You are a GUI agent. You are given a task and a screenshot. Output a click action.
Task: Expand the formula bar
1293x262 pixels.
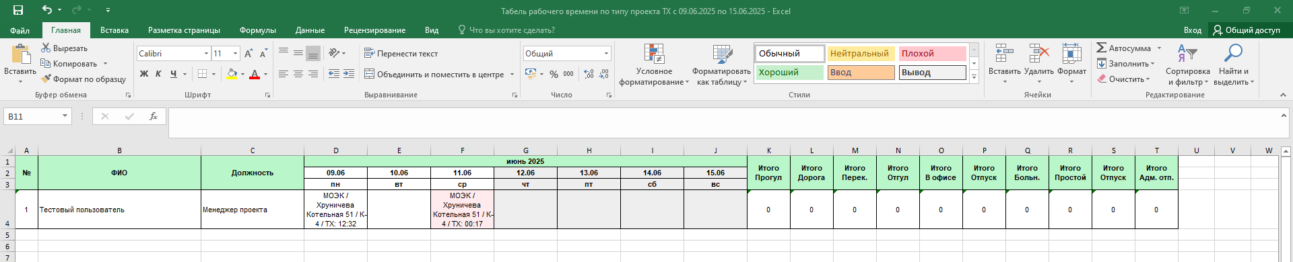tap(1284, 116)
